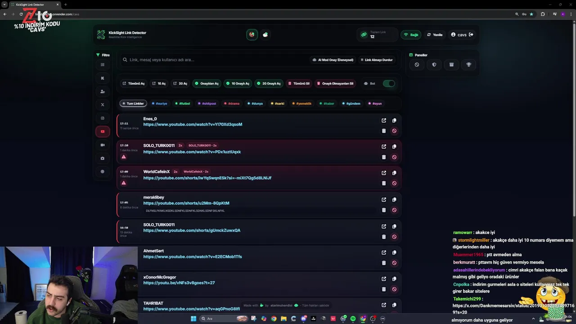Open meraklibey's YouTube shorts link

tap(186, 203)
